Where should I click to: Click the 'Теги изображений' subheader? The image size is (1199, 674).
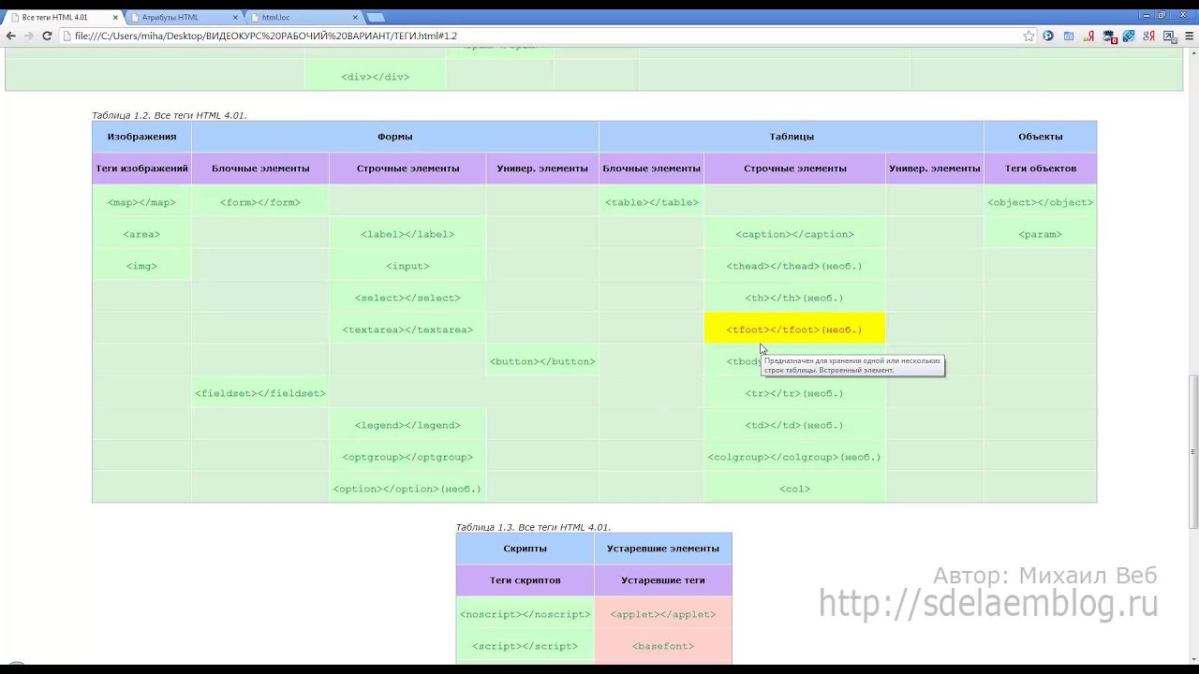141,168
